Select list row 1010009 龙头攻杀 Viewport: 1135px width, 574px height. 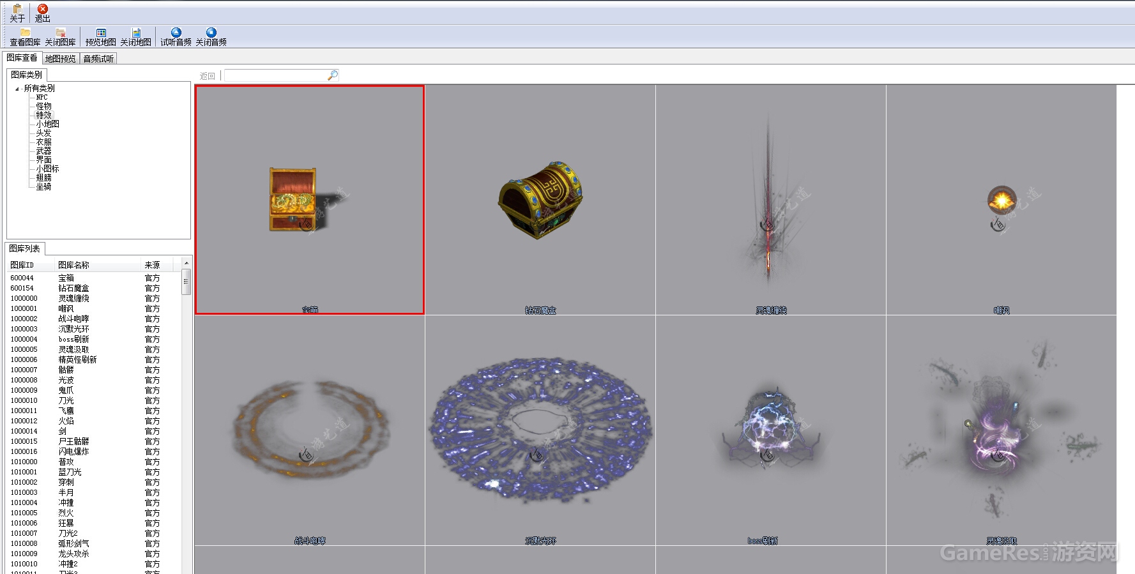point(94,554)
